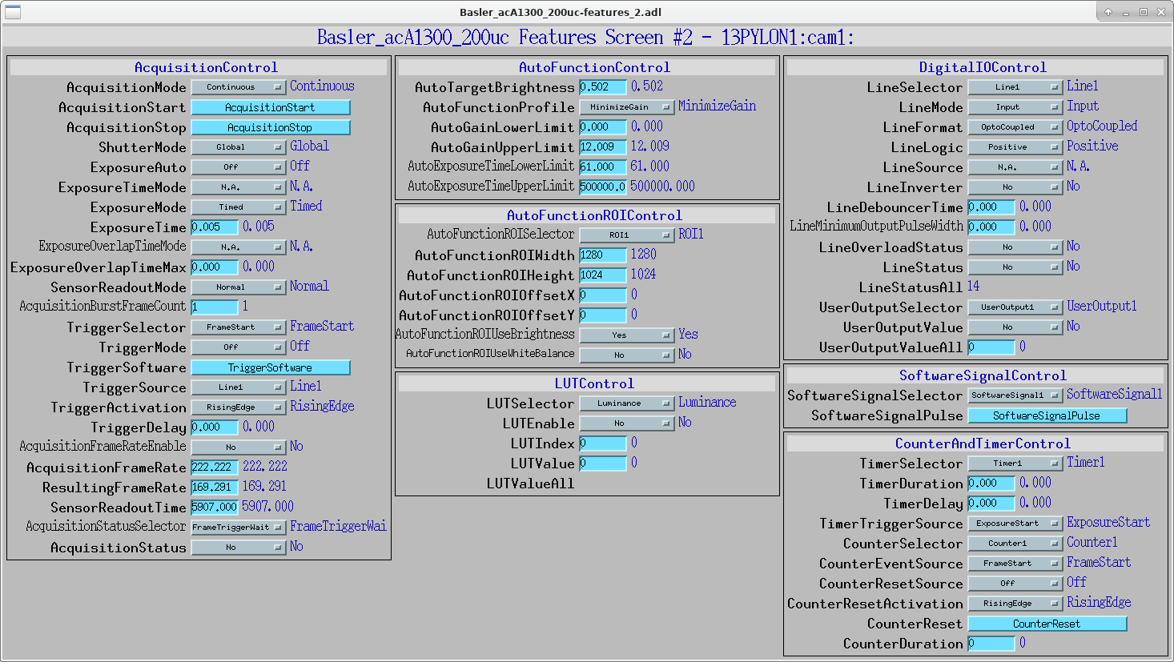Open the LineFormat OptoCoupled dropdown
The height and width of the screenshot is (662, 1174).
pos(1015,127)
